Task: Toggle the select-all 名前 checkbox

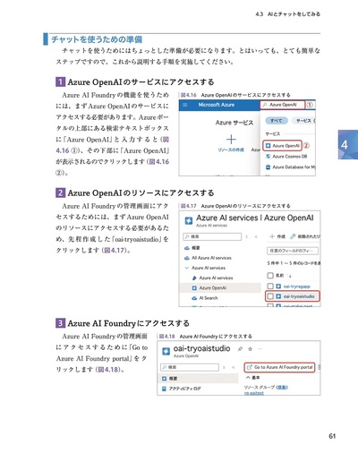Action: pos(270,275)
